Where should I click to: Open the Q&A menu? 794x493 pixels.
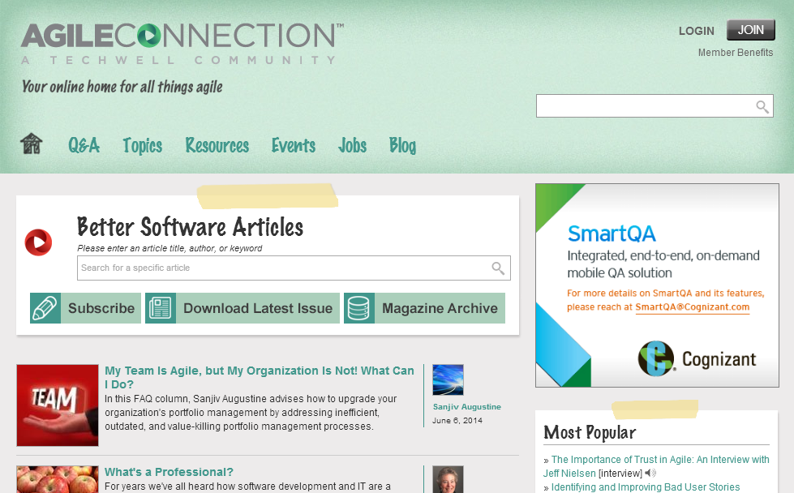click(84, 145)
